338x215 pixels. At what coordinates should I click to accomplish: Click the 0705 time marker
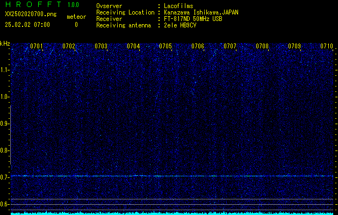pos(166,46)
